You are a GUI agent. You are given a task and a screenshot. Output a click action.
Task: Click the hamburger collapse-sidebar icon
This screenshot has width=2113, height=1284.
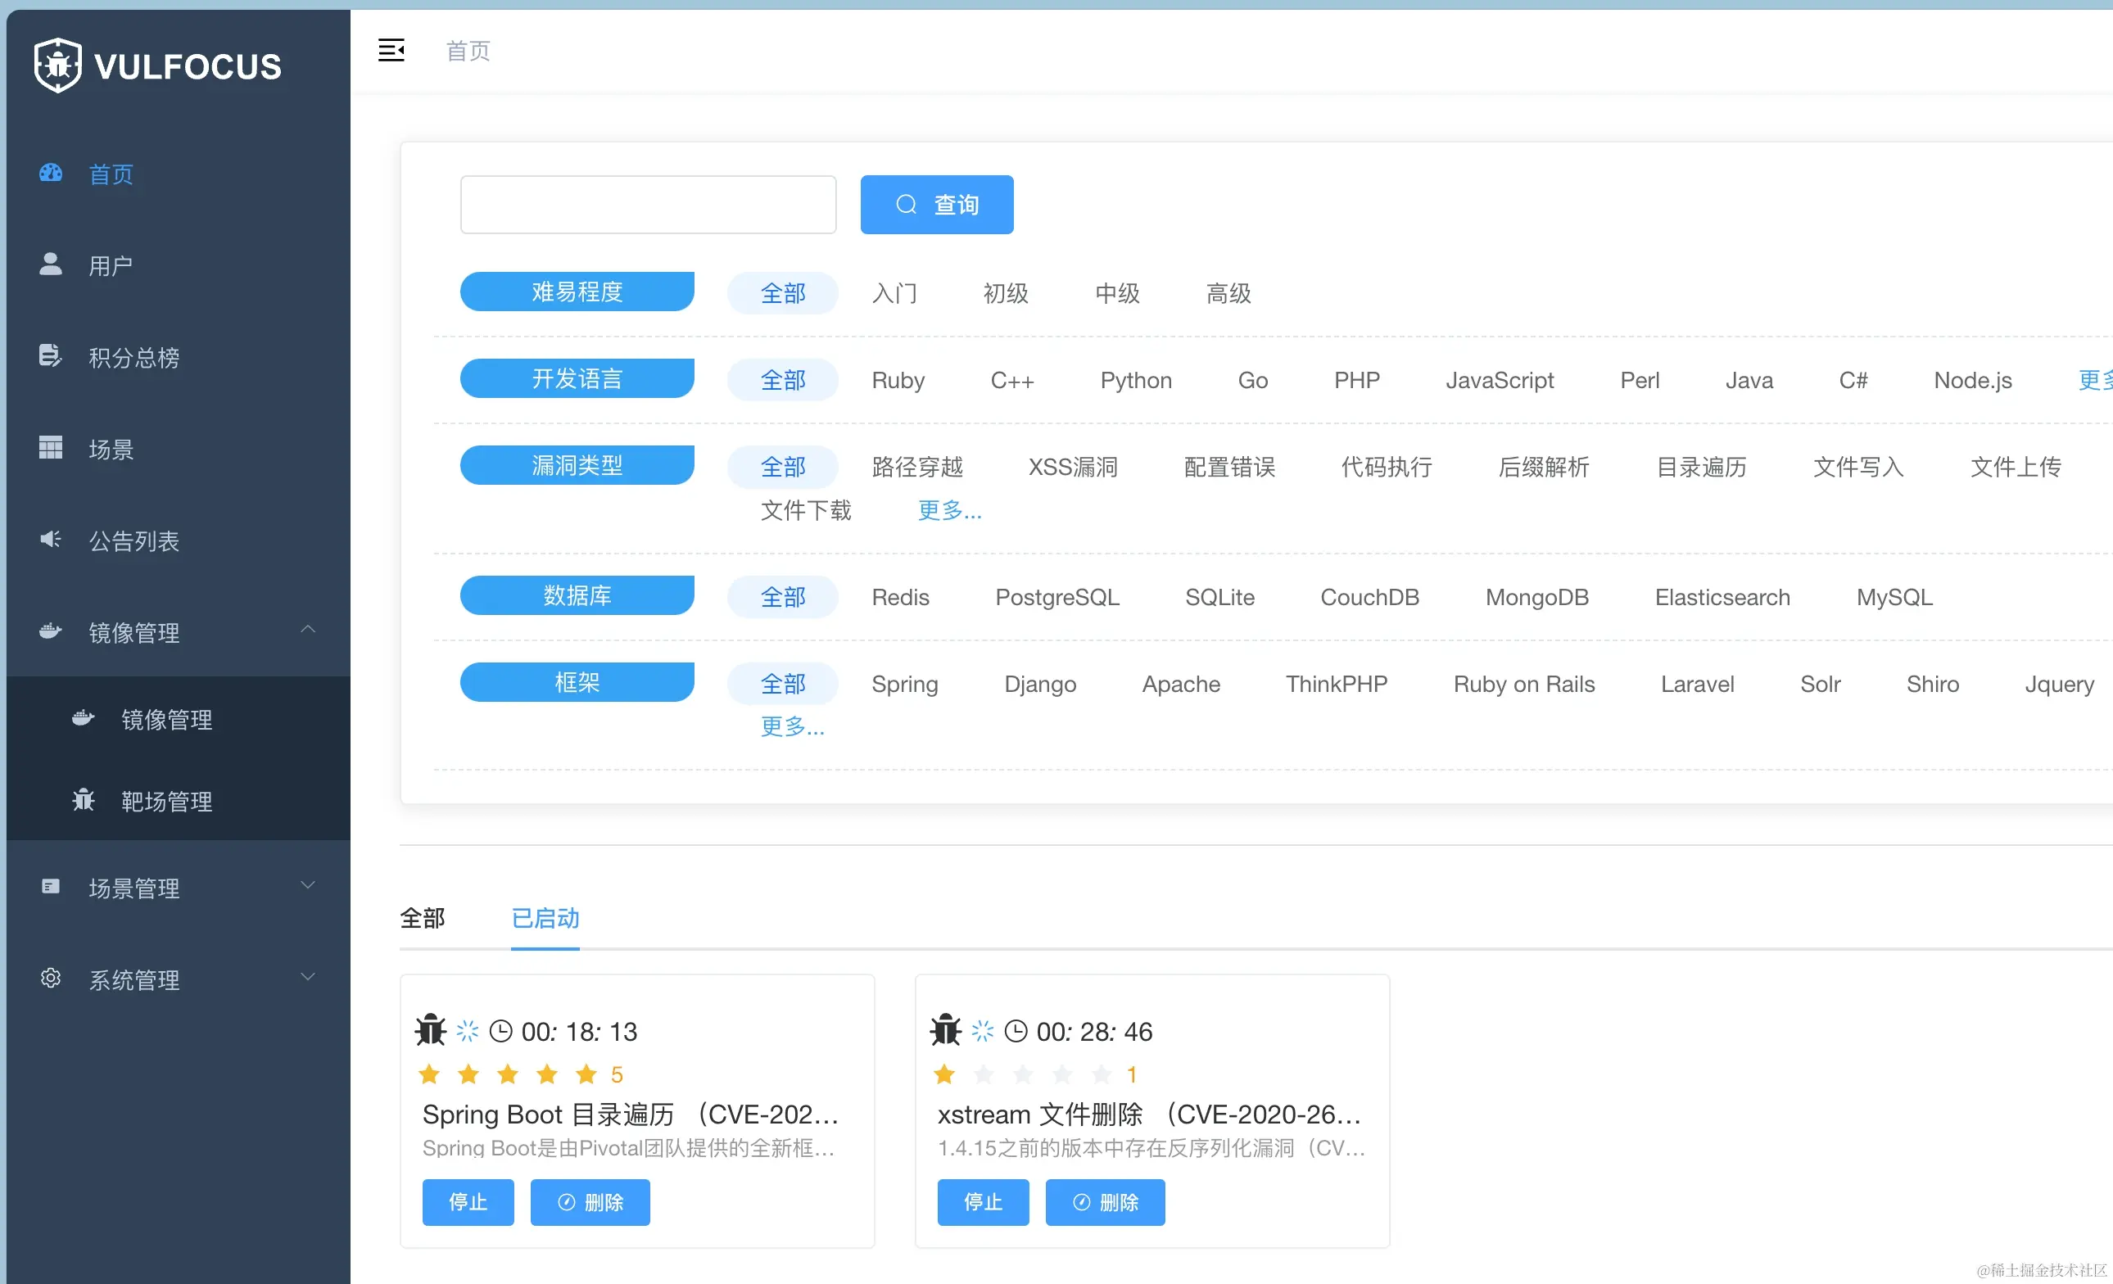(391, 51)
